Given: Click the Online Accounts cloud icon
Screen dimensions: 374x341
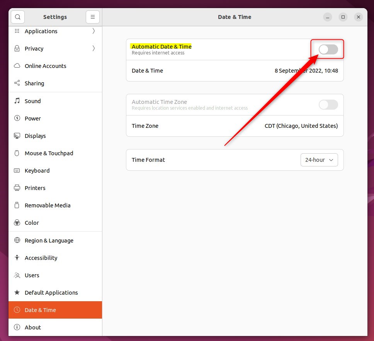Looking at the screenshot, I should (17, 66).
